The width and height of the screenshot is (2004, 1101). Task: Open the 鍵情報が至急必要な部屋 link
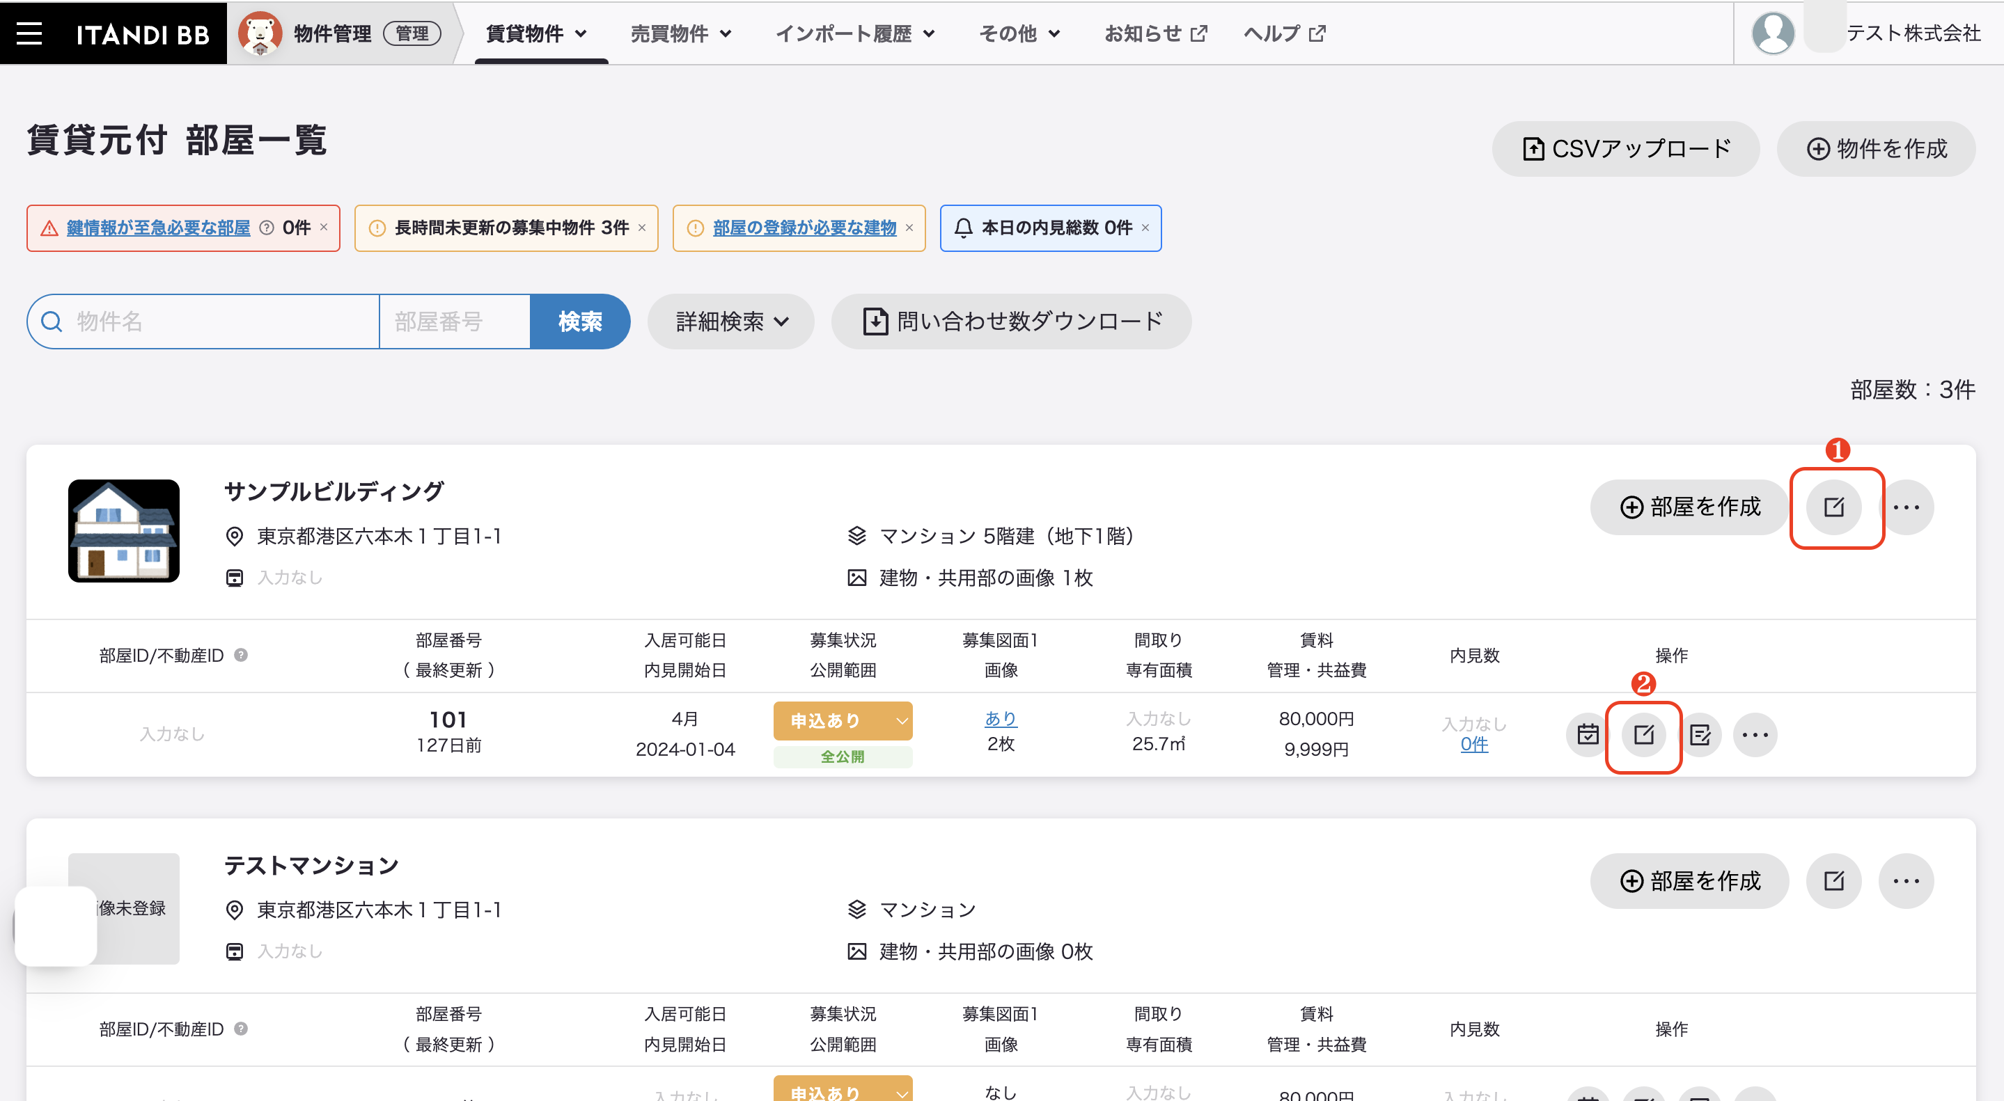pos(158,228)
